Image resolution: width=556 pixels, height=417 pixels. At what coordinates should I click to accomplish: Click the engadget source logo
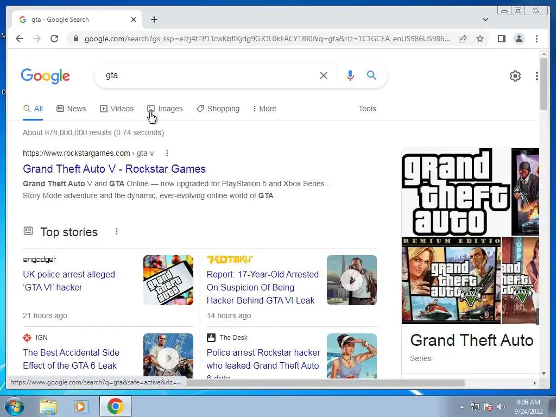click(x=39, y=260)
